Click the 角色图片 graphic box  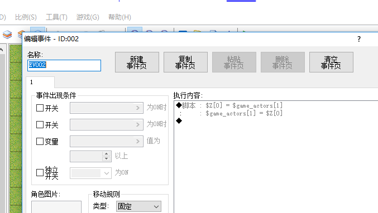tap(56, 207)
